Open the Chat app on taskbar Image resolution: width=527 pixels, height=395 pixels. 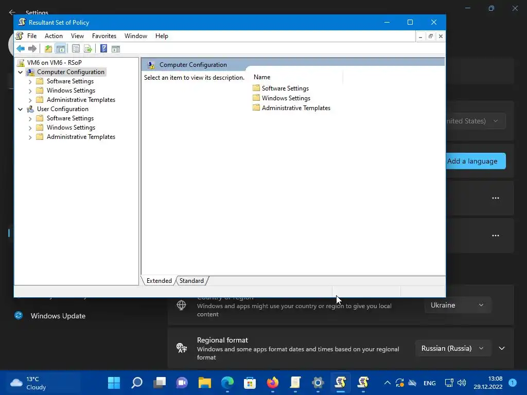point(182,383)
